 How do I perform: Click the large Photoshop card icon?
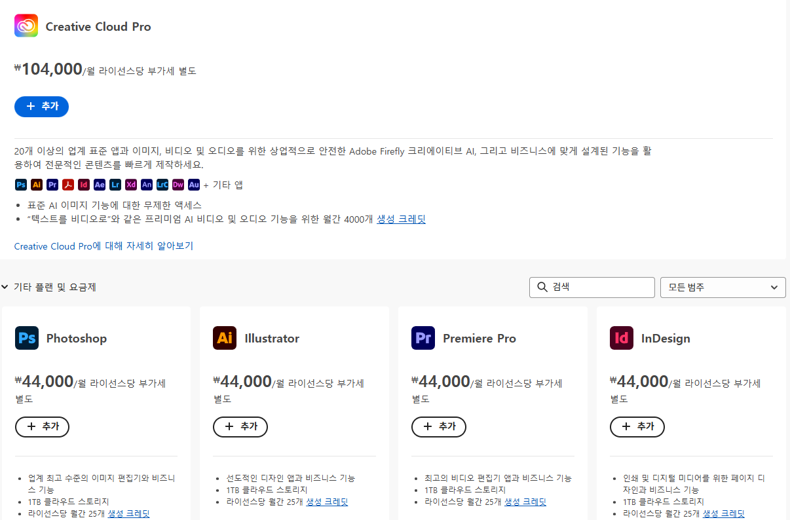pos(27,338)
